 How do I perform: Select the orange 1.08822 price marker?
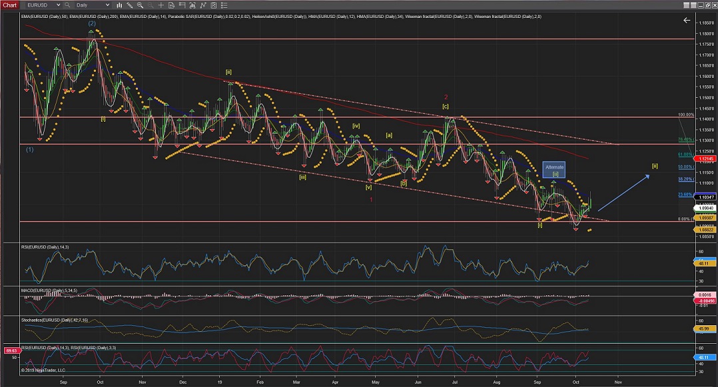705,230
